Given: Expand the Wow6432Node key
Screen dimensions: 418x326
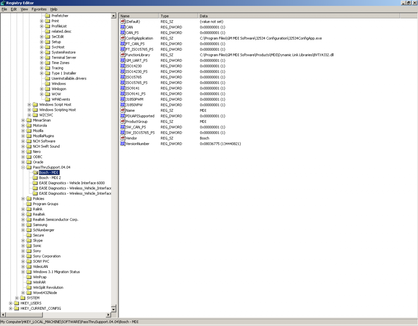Looking at the screenshot, I should point(23,293).
